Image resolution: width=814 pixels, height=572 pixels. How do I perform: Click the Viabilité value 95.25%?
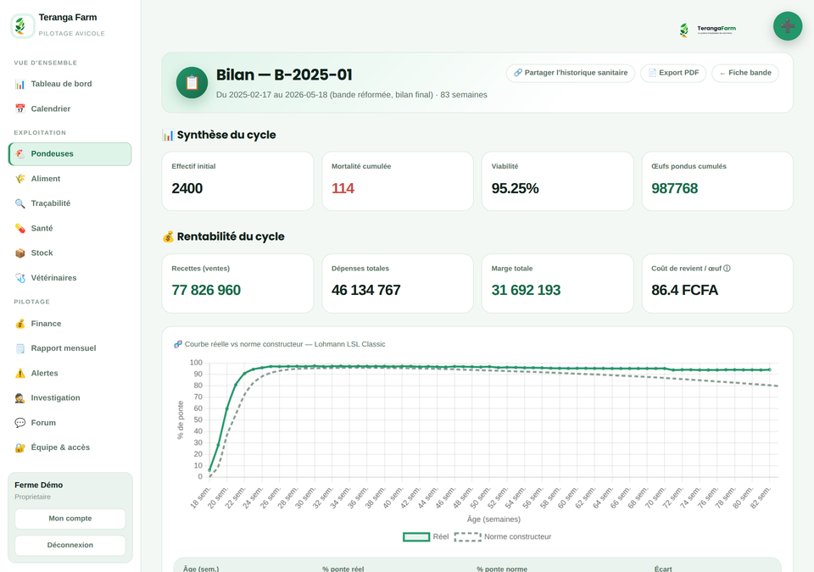pos(515,188)
